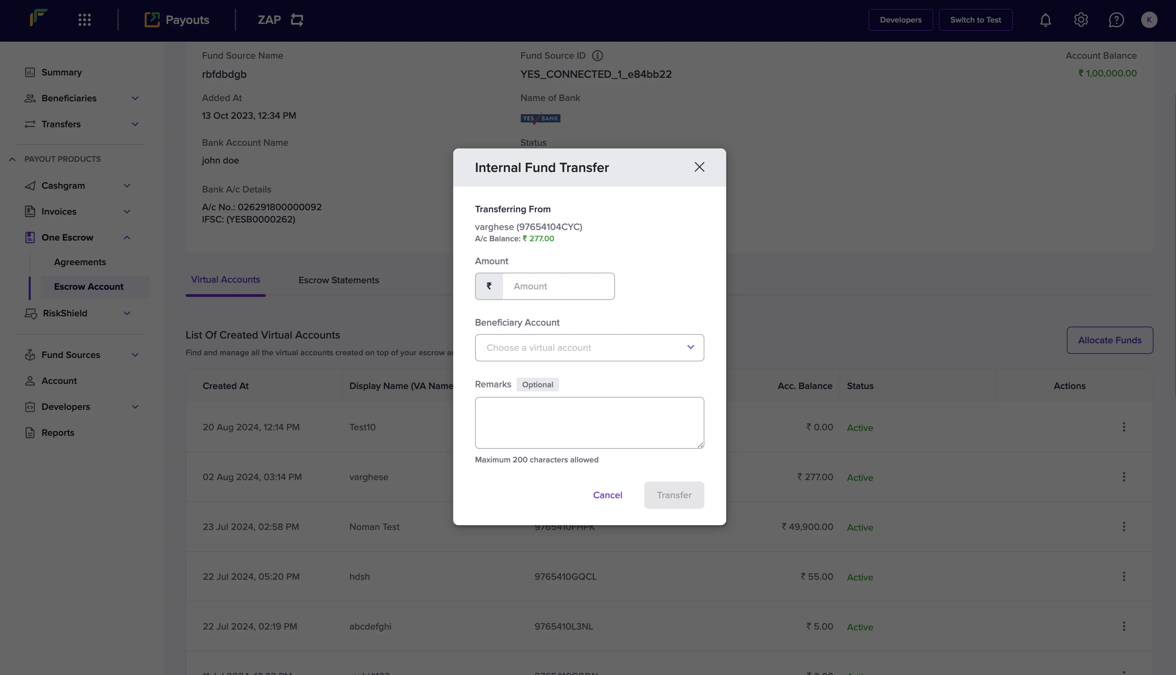Screen dimensions: 1176x675
Task: Select Agreements in the sidebar
Action: pos(80,262)
